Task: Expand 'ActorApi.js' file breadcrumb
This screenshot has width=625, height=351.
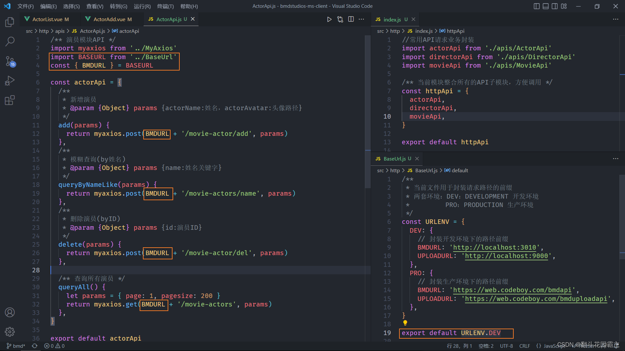Action: click(x=89, y=31)
